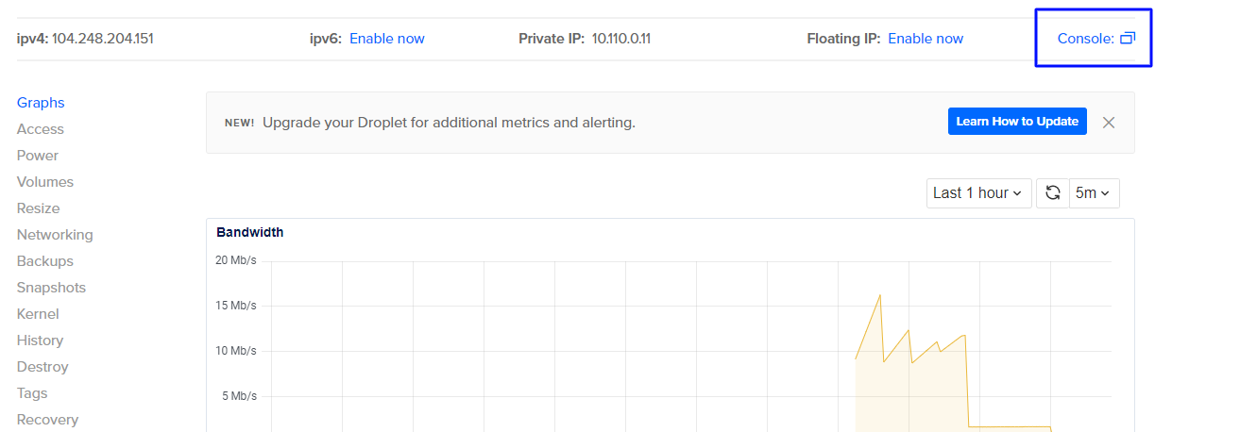Open the Console window icon
The height and width of the screenshot is (432, 1240).
[1127, 39]
